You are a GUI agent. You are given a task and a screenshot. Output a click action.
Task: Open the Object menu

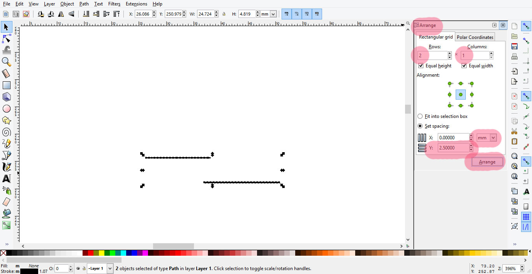67,4
